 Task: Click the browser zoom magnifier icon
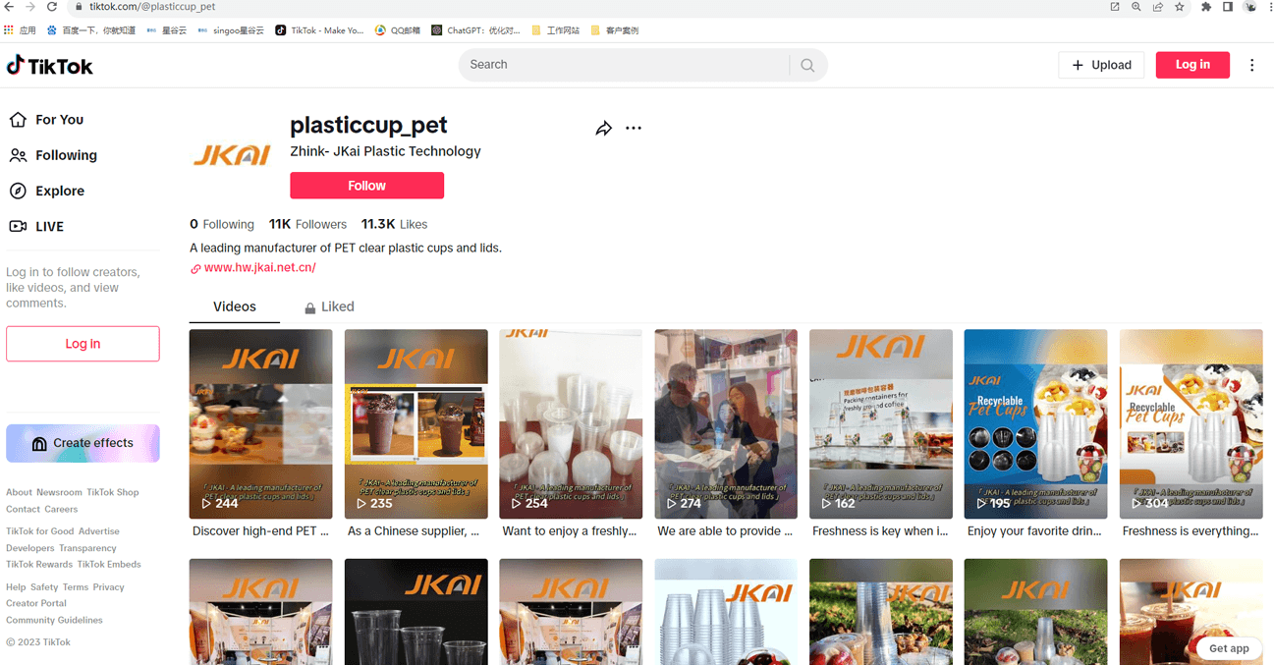coord(1136,7)
